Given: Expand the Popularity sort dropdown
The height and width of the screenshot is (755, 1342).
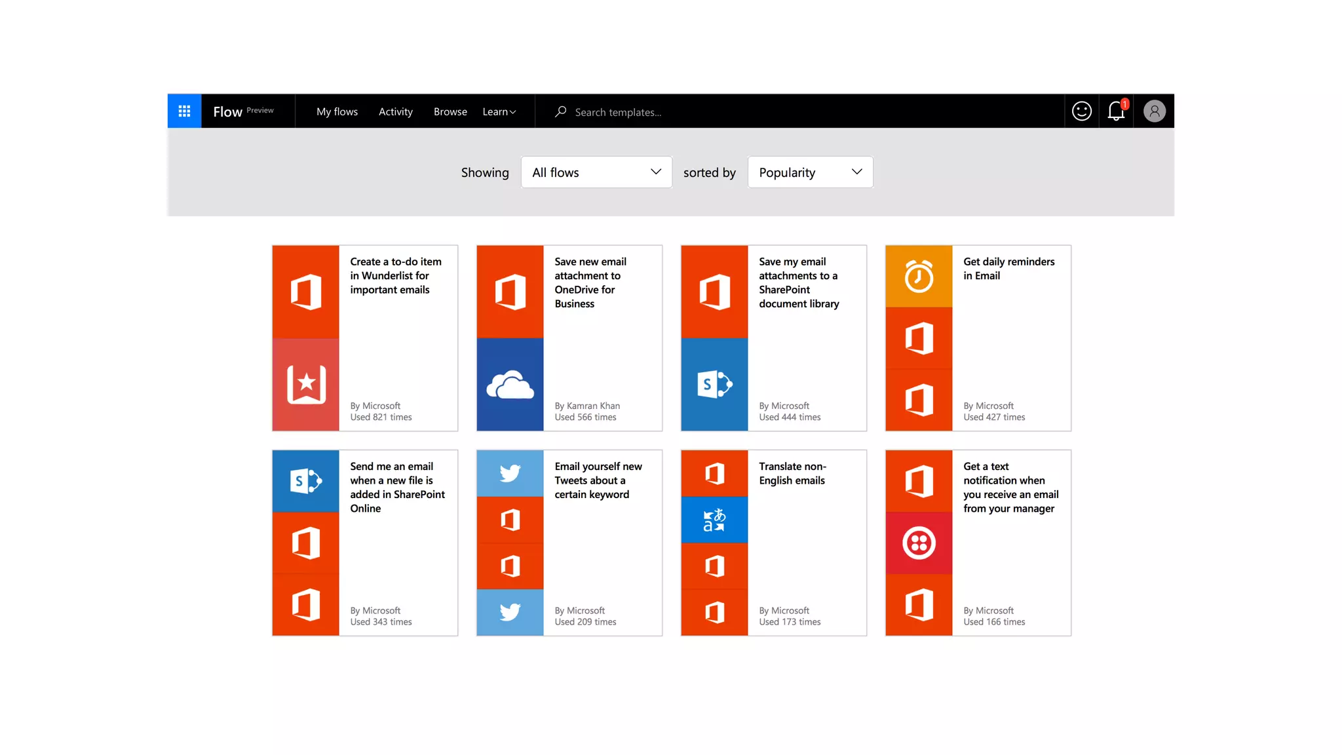Looking at the screenshot, I should (x=810, y=172).
